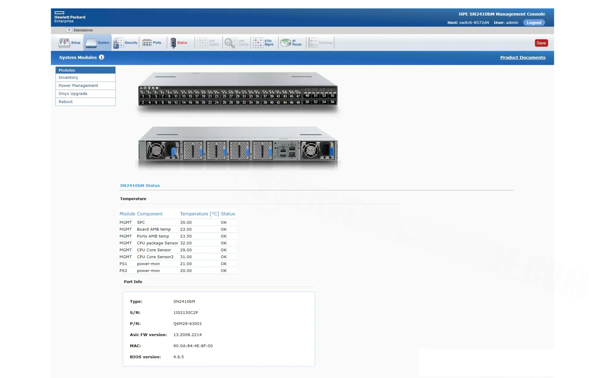This screenshot has width=605, height=378.
Task: Click port 49 on switch front image
Action: pos(307,96)
